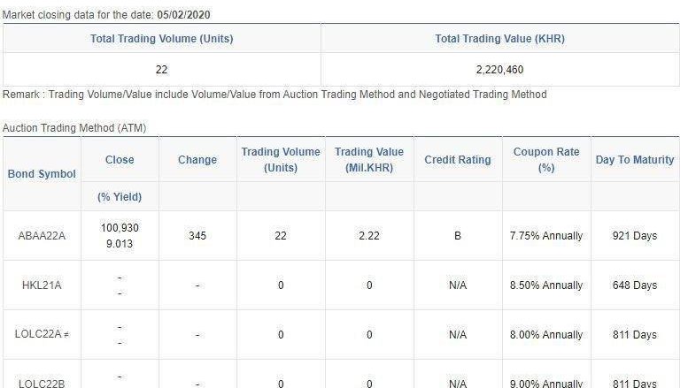Click the Close column header
Image resolution: width=688 pixels, height=388 pixels.
coord(120,160)
